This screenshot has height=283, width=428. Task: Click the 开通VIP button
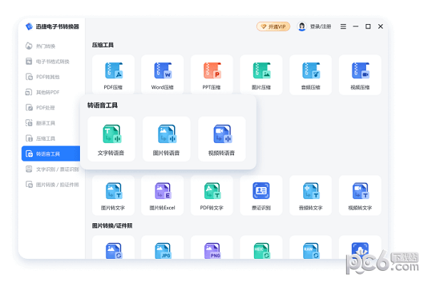click(x=273, y=26)
